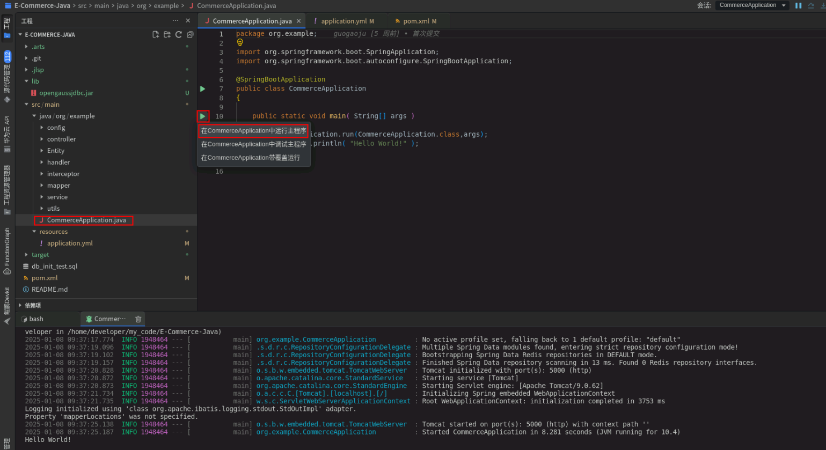Image resolution: width=826 pixels, height=450 pixels.
Task: Expand the handler folder
Action: (x=42, y=162)
